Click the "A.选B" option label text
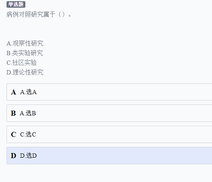The image size is (212, 182). [x=28, y=113]
